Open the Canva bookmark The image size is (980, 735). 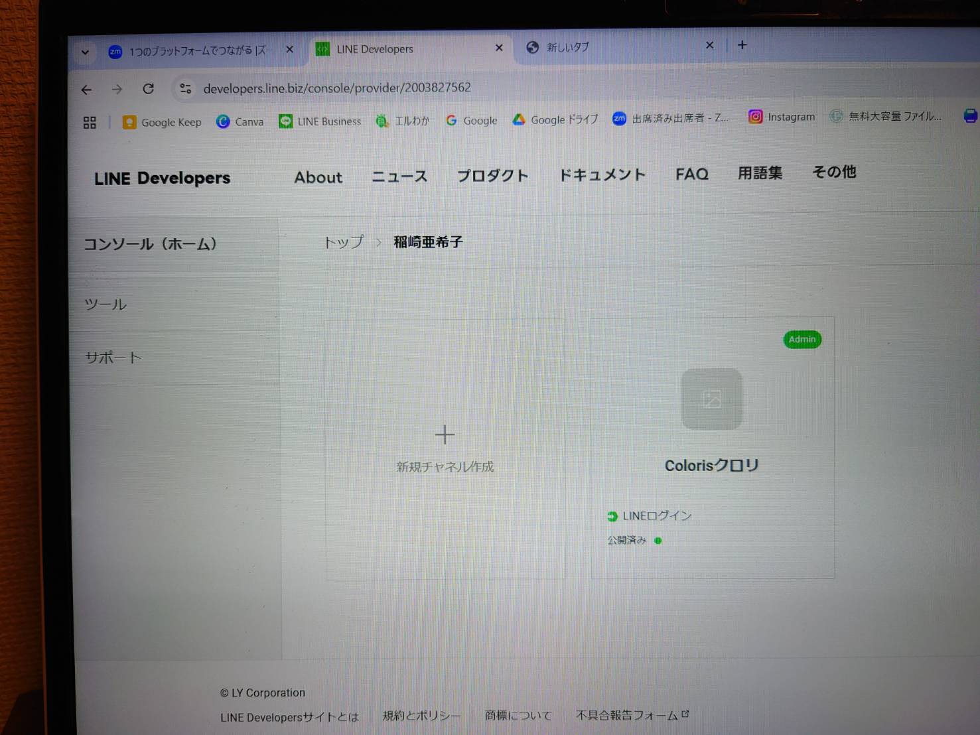coord(240,121)
